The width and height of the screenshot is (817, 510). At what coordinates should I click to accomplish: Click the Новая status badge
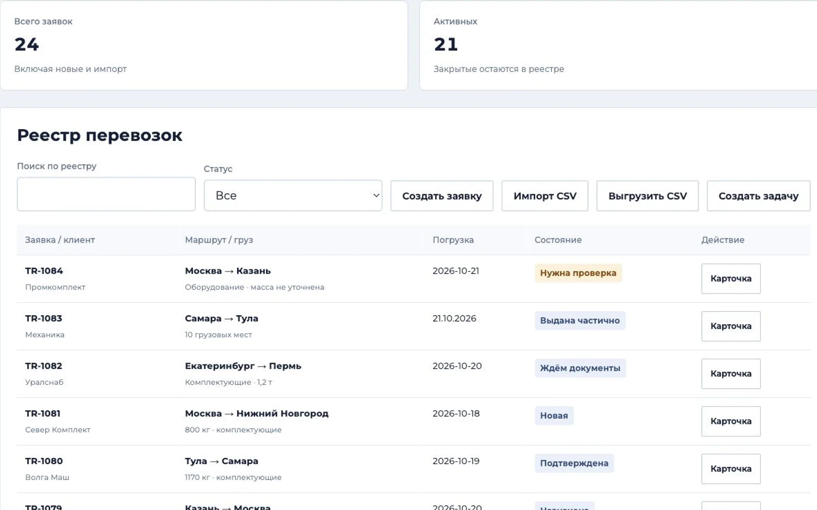coord(554,416)
